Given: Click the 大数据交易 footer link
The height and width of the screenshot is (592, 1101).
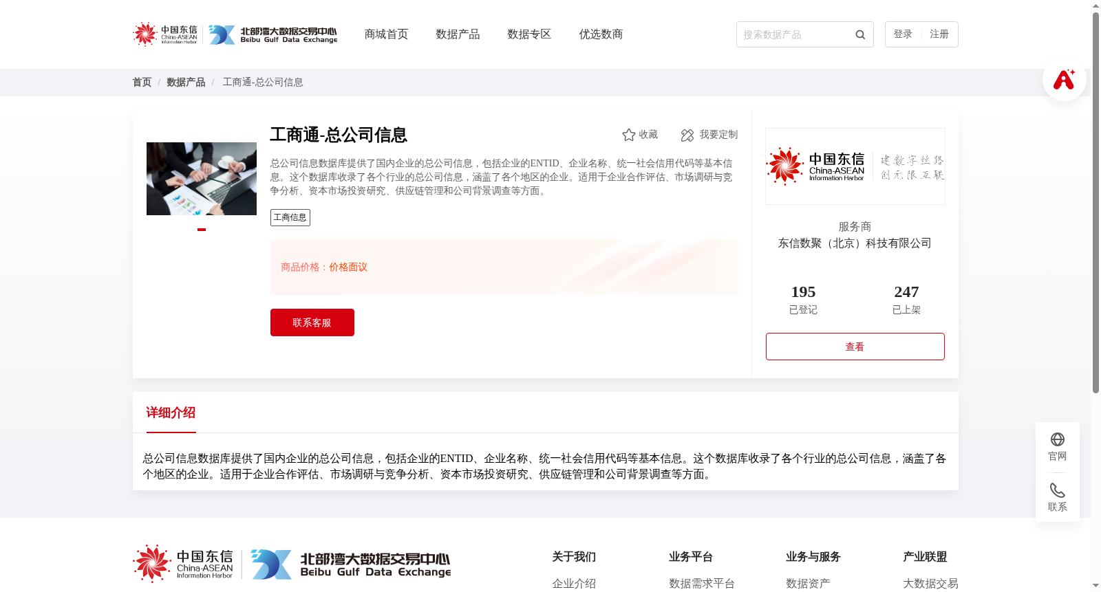Looking at the screenshot, I should pyautogui.click(x=930, y=584).
